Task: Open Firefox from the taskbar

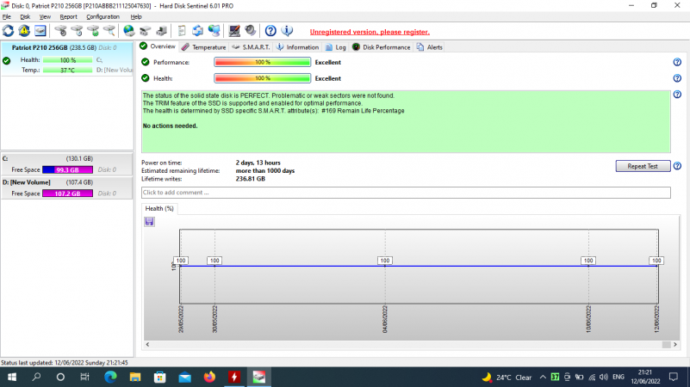Action: 209,377
